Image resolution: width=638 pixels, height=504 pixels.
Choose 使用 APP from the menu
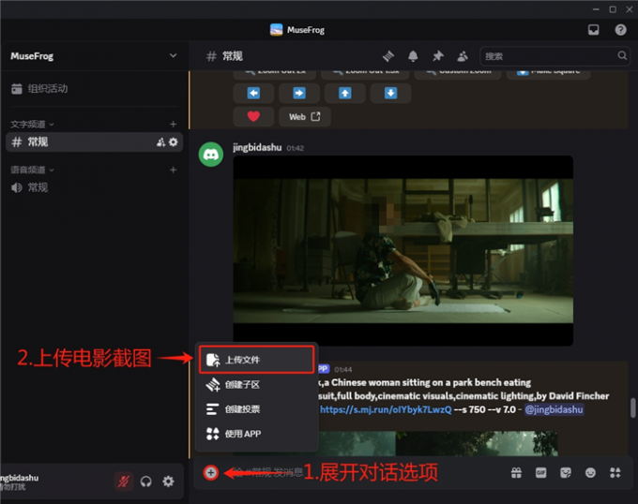click(257, 434)
